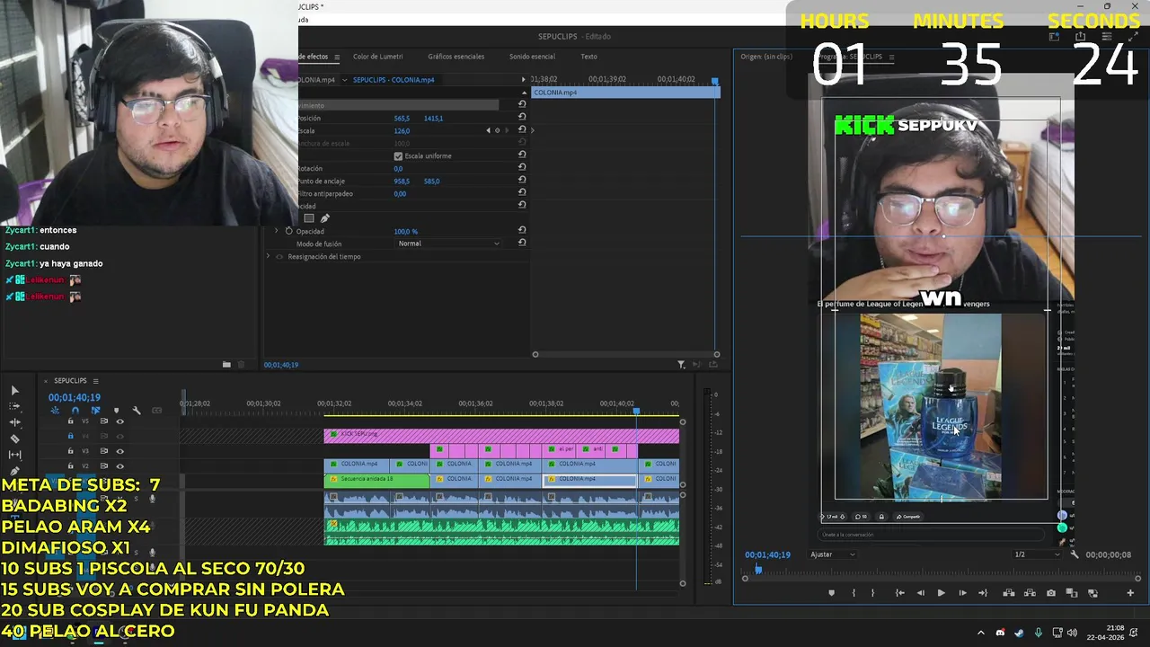Click the Extract button in program monitor
The height and width of the screenshot is (647, 1150).
[x=1029, y=593]
